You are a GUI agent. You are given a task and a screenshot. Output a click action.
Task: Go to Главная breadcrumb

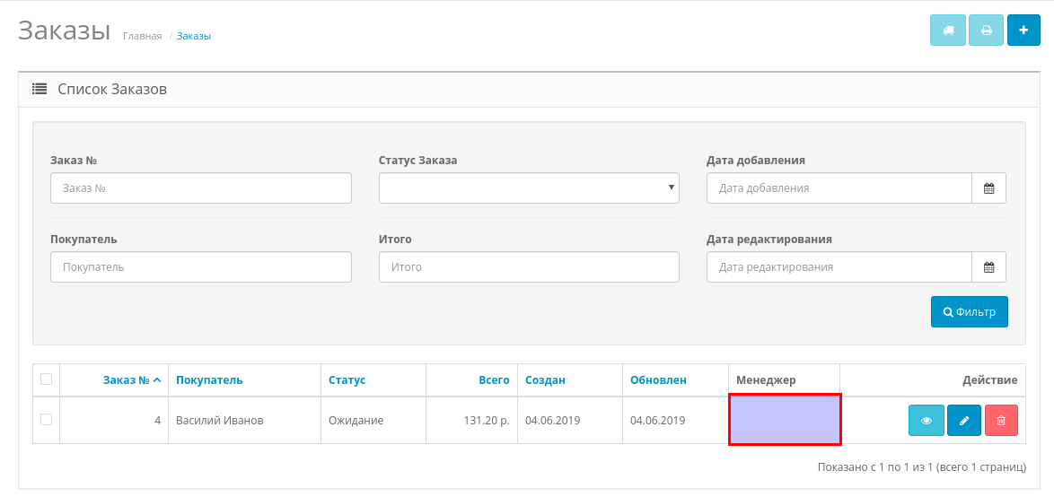[x=142, y=36]
